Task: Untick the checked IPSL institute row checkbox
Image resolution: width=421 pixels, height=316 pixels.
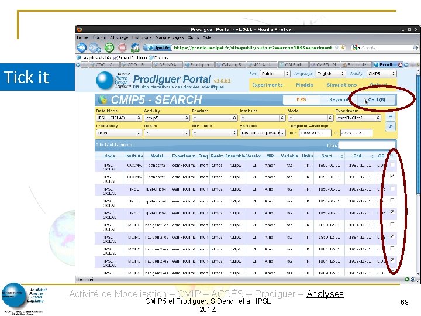Action: click(x=392, y=212)
